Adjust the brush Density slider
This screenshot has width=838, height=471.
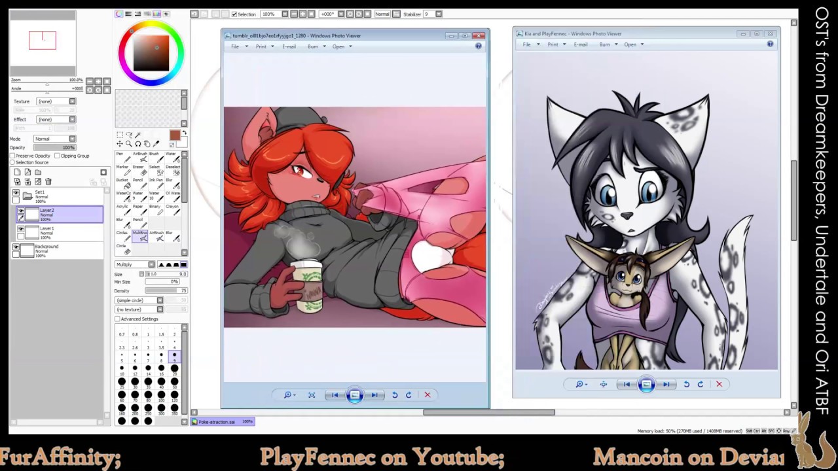coord(166,290)
